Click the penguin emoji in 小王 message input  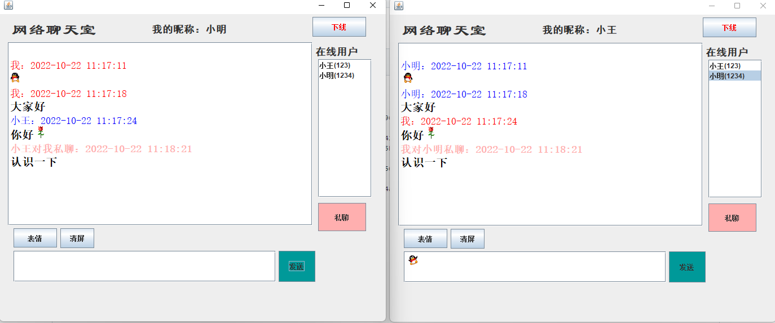point(413,260)
